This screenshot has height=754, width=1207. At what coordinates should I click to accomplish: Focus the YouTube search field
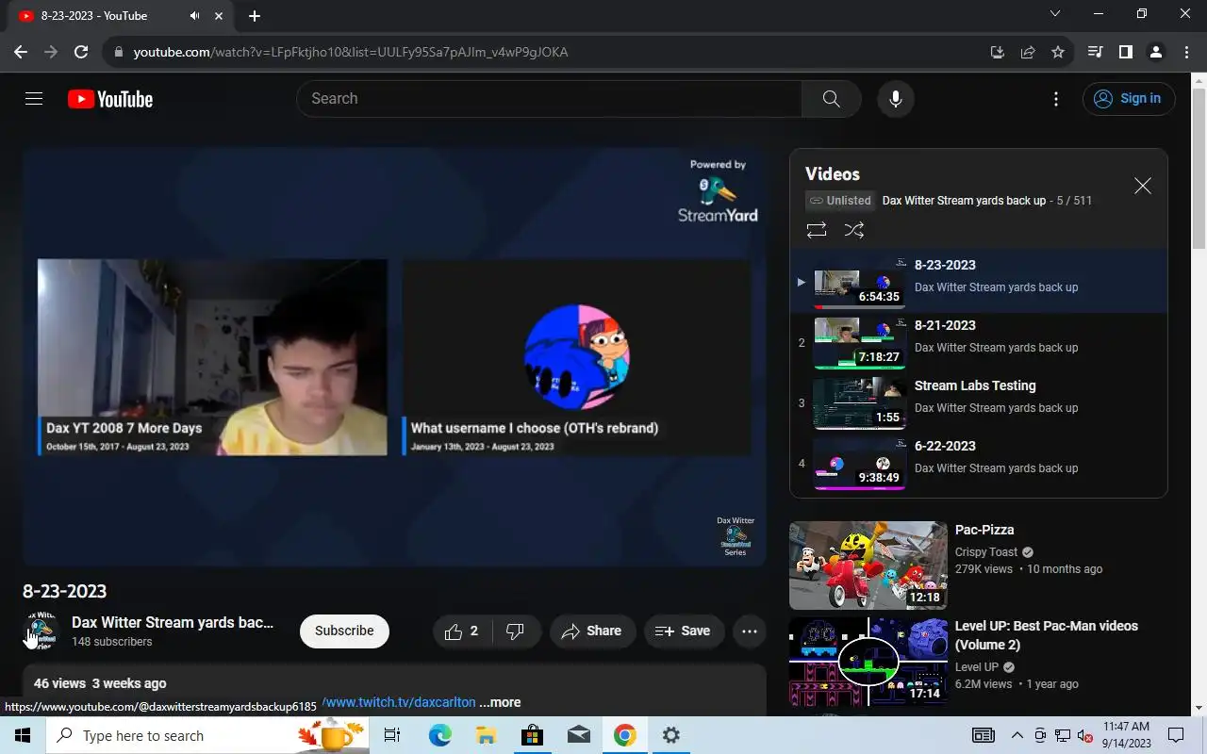[549, 99]
